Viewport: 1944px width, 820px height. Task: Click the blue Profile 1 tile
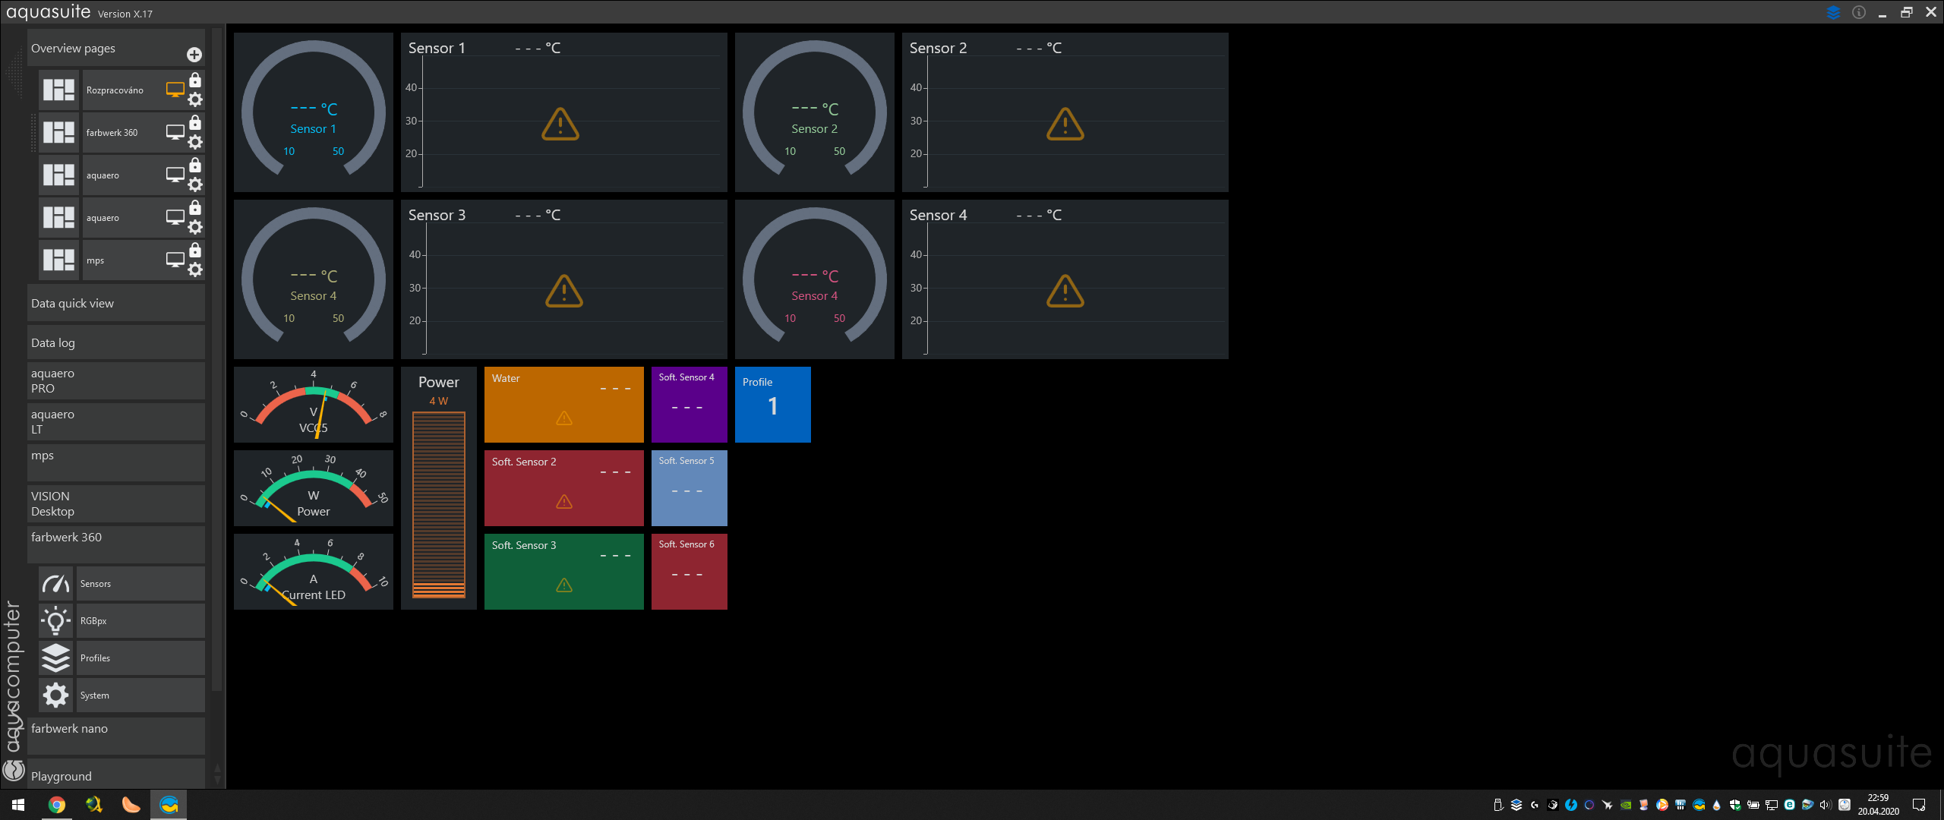(x=772, y=405)
